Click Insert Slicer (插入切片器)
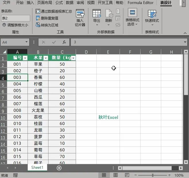189x178 pixels. click(80, 18)
